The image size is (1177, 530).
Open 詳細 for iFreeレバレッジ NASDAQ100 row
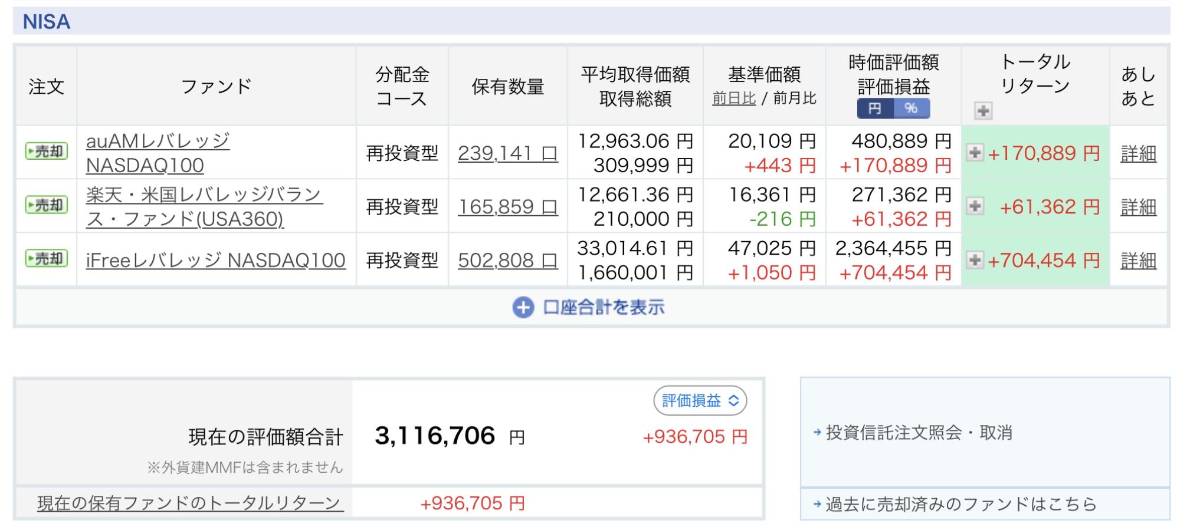pos(1138,260)
